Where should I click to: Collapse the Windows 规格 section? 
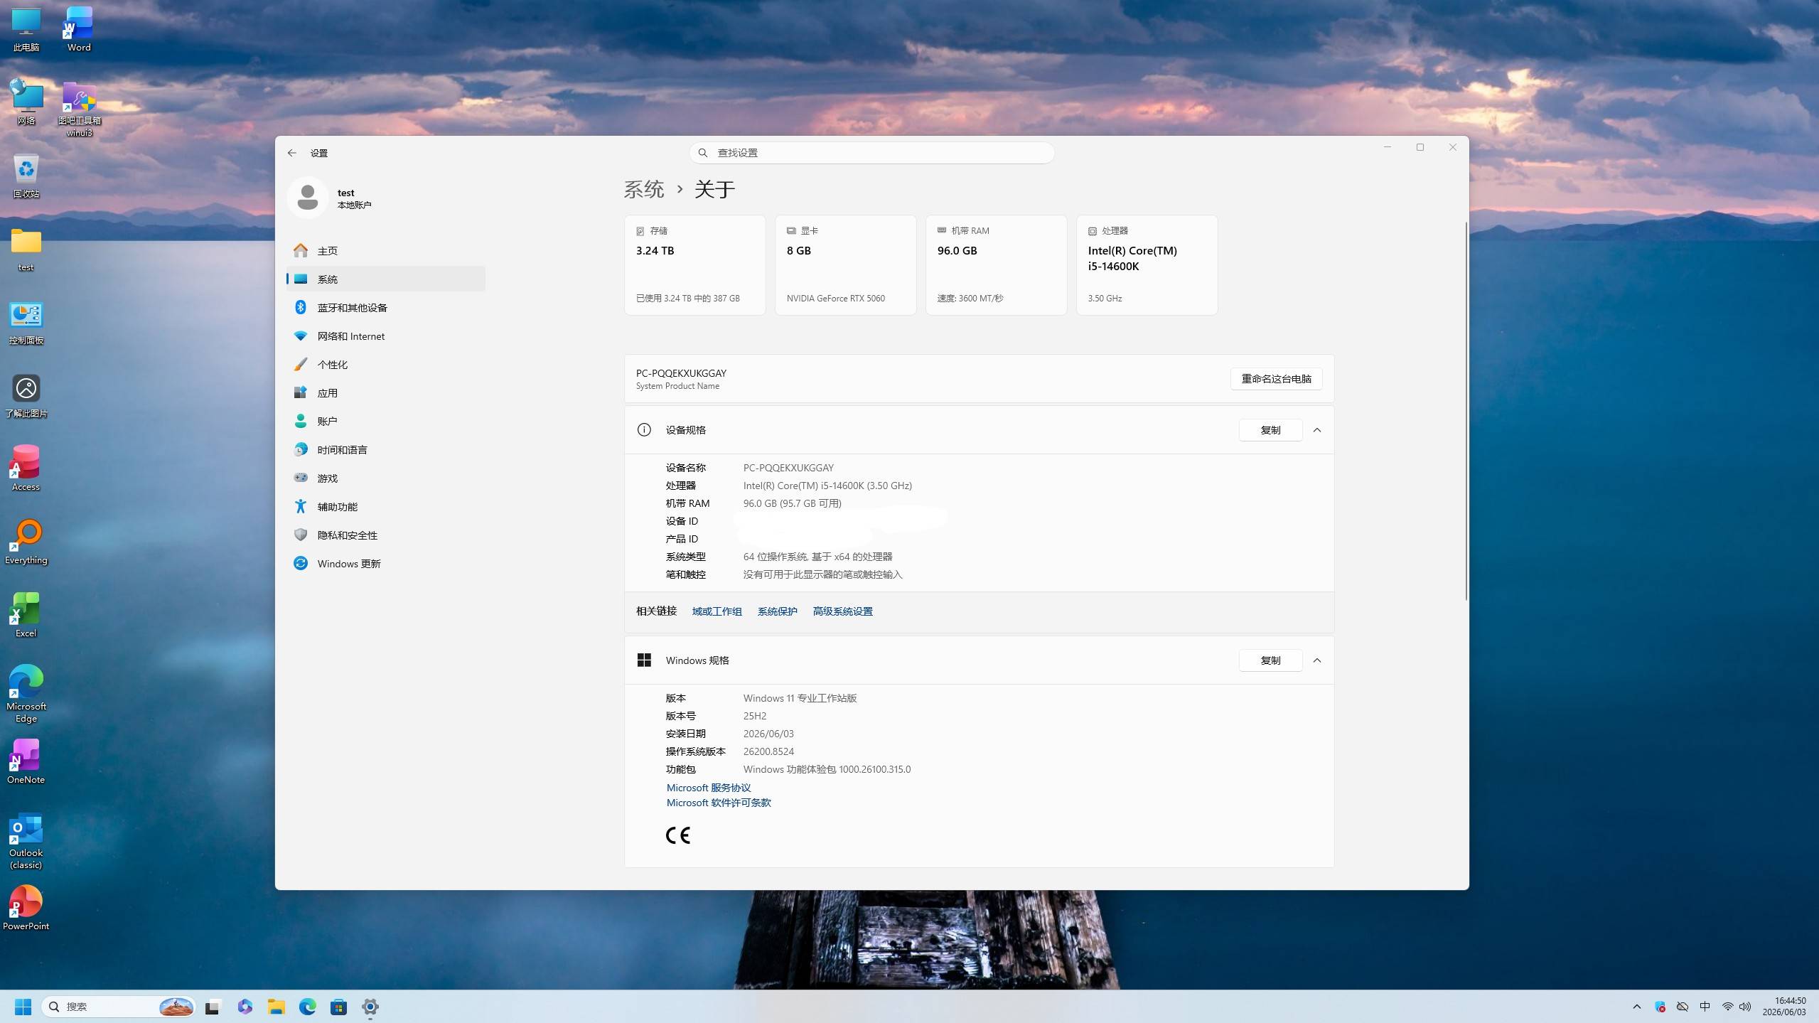coord(1317,660)
